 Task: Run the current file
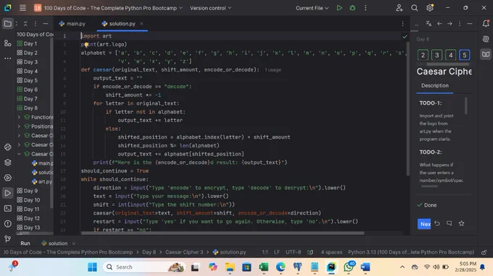339,8
